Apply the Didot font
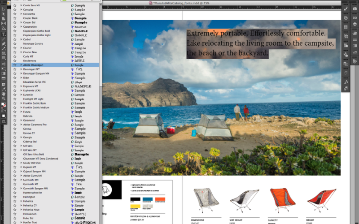359x224 pixels. coord(26,78)
